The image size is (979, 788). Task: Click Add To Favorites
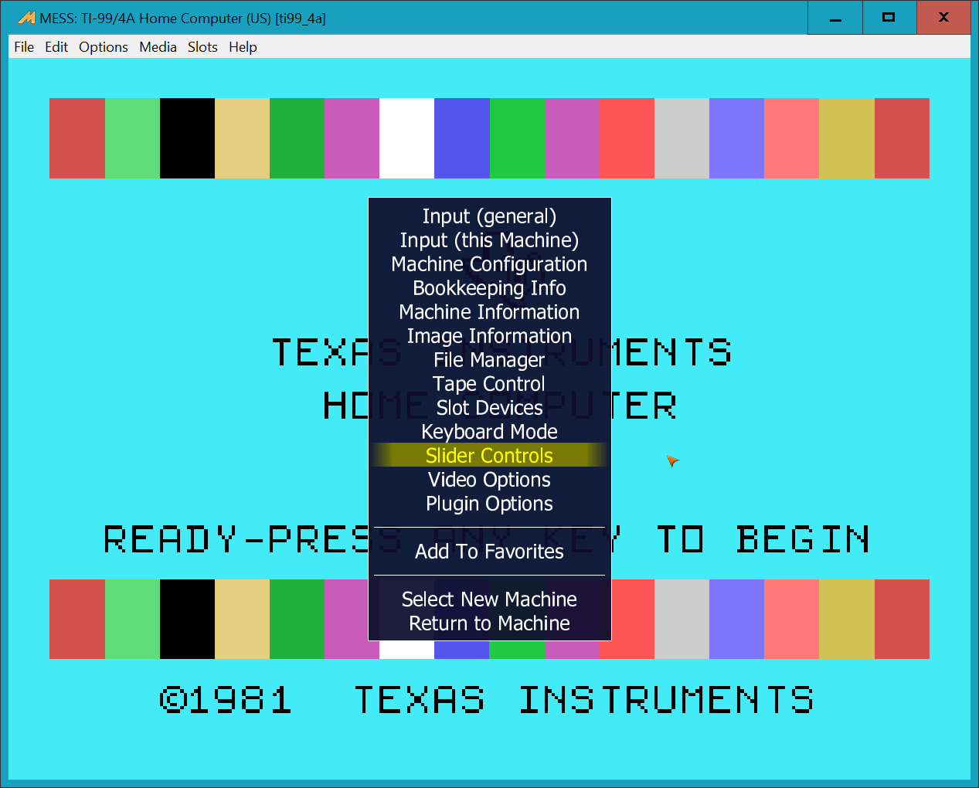click(489, 552)
